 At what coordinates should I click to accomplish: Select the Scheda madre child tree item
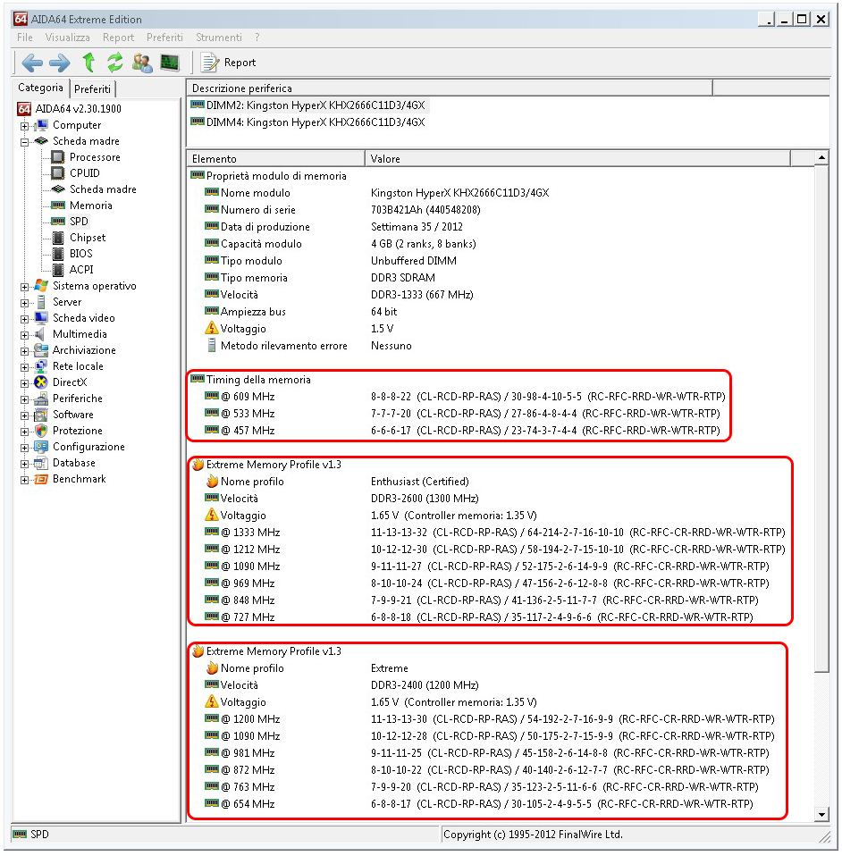(103, 189)
